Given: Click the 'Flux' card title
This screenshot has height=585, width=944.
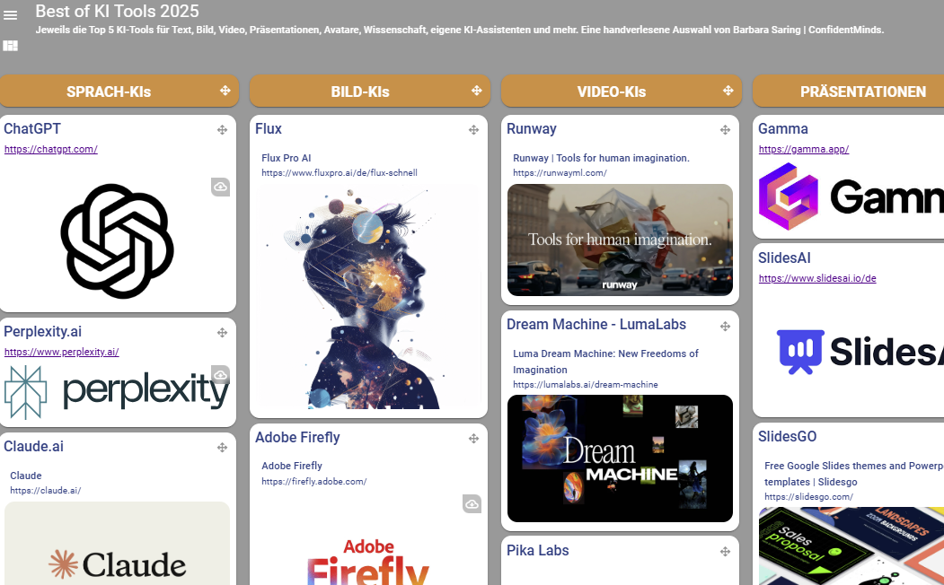Looking at the screenshot, I should [269, 128].
